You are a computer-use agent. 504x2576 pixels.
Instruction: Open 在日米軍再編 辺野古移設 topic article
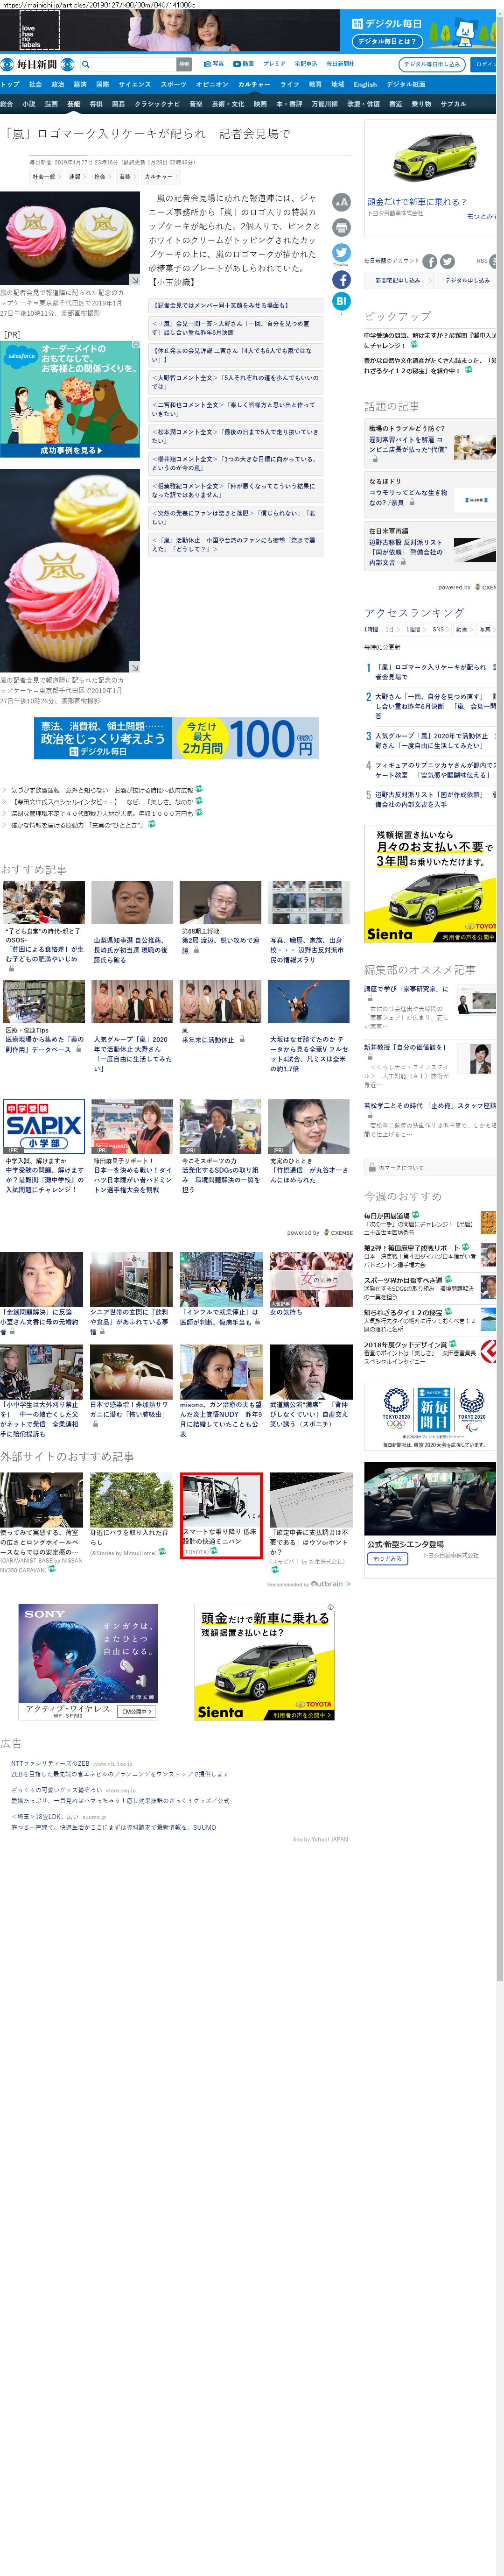[x=430, y=547]
